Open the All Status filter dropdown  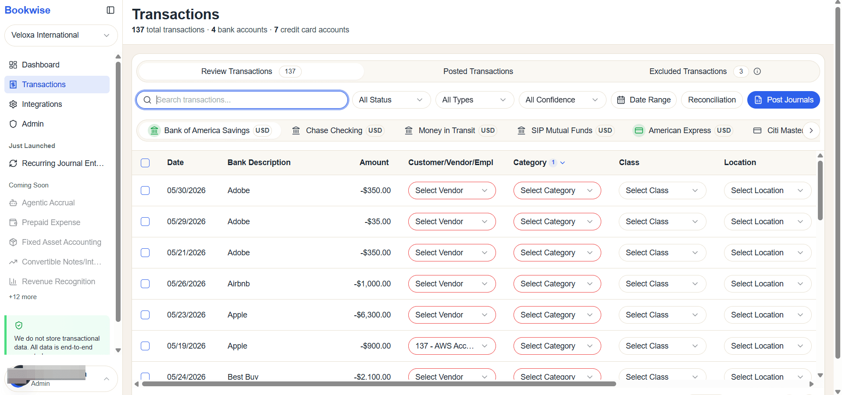(391, 100)
